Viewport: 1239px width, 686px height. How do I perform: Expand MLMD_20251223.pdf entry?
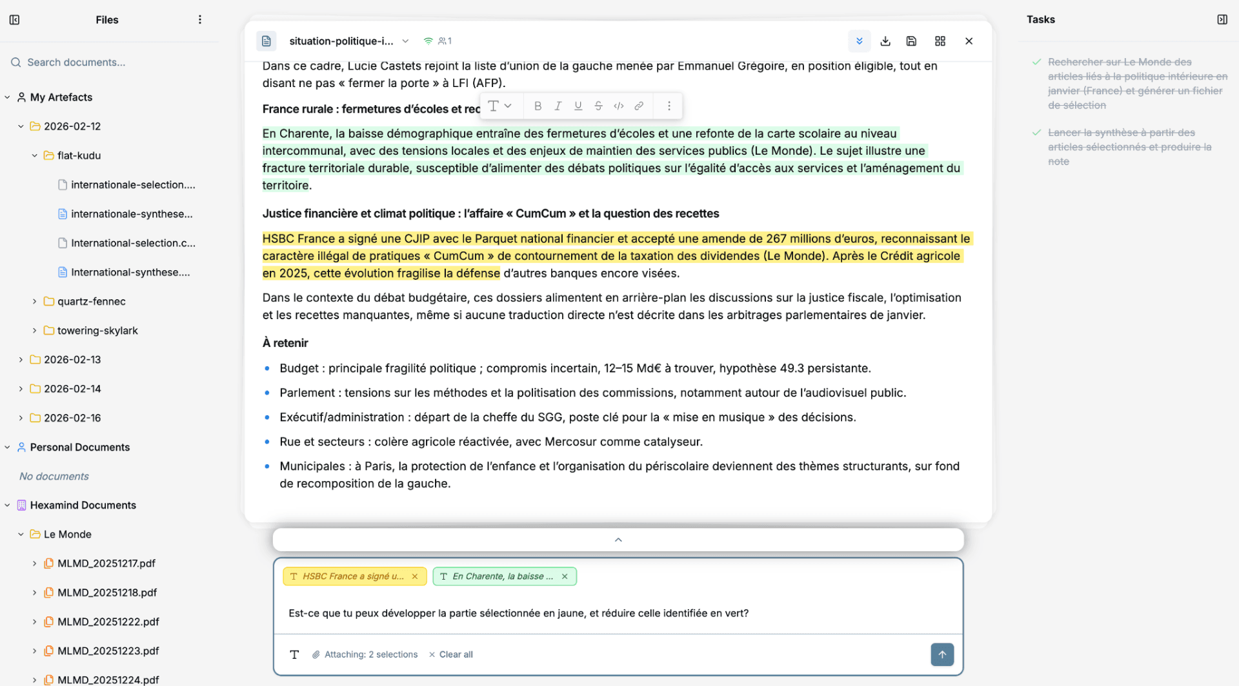coord(34,651)
